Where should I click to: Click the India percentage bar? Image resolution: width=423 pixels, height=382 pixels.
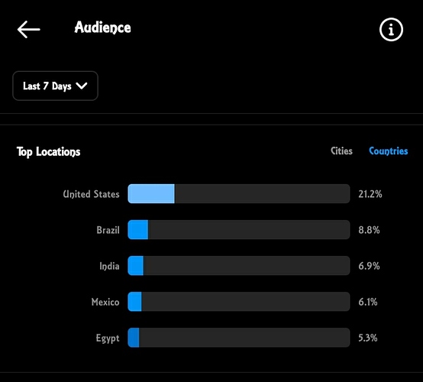239,266
